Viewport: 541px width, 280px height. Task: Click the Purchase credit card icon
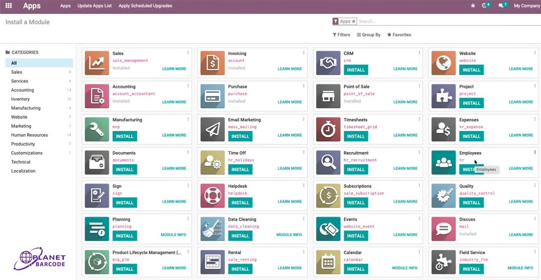coord(213,96)
